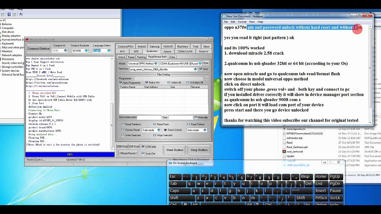
Task: Click the Notepad title bar document icon
Action: click(224, 16)
